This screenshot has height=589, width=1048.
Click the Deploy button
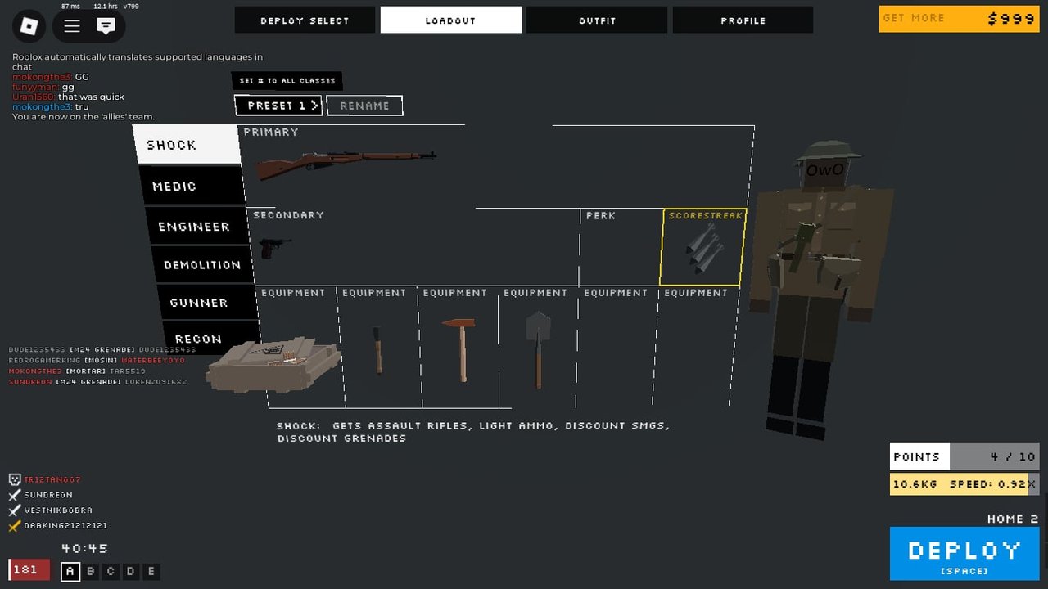964,554
